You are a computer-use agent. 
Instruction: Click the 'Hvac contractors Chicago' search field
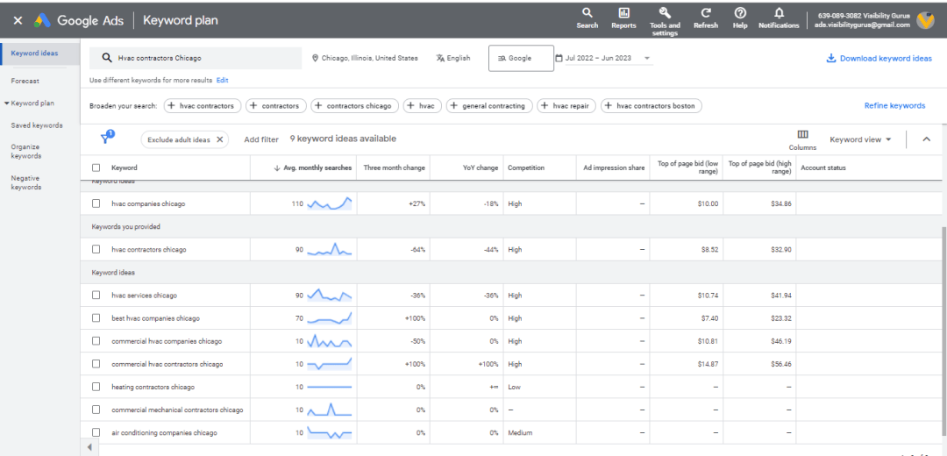tap(196, 59)
